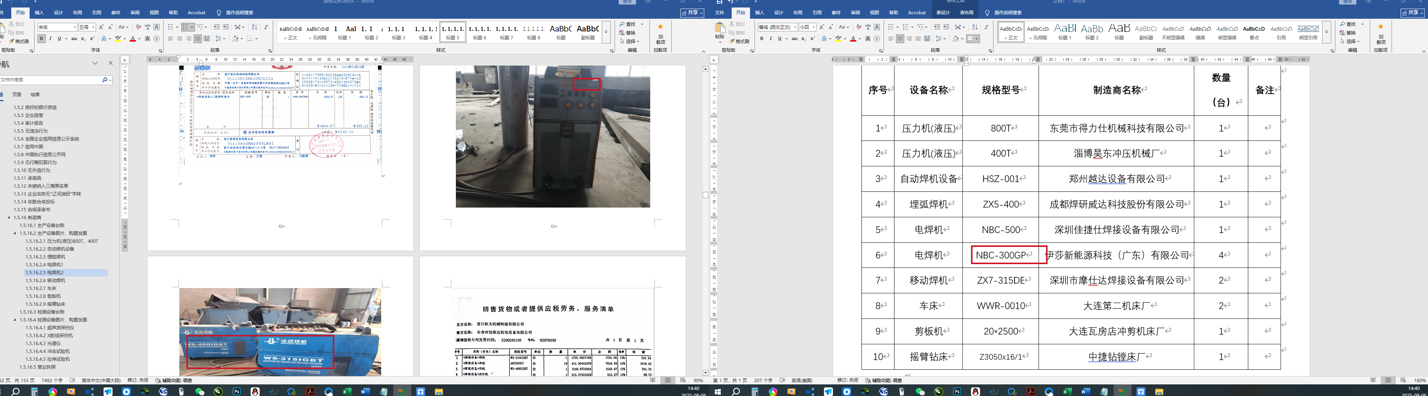Apply distributed alignment in right Word window
The image size is (1428, 396).
pos(927,39)
